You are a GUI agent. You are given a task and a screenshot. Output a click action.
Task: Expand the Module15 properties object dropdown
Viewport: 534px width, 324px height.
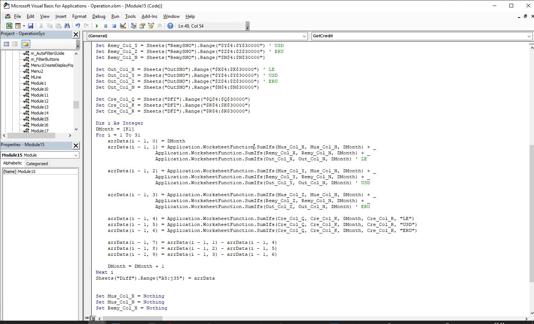[x=76, y=155]
